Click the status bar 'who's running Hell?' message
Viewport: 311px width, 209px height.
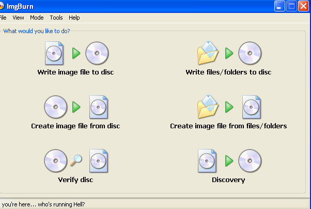61,204
